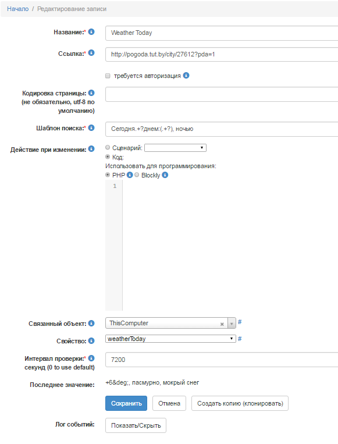Open the Сценарий dropdown list

[175, 148]
